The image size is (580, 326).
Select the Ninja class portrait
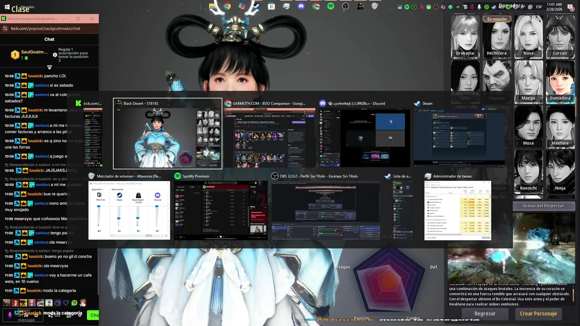point(560,171)
